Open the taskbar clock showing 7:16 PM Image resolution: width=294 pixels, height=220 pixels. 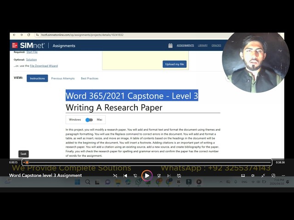[277, 182]
